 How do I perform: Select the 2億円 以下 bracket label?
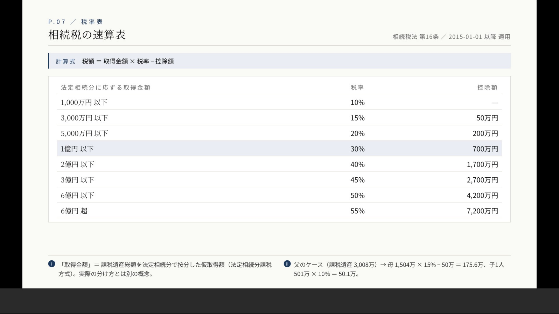[x=77, y=165]
